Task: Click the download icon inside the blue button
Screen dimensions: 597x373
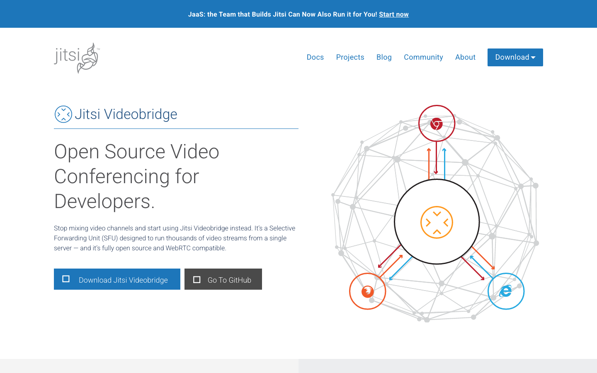Action: 66,279
